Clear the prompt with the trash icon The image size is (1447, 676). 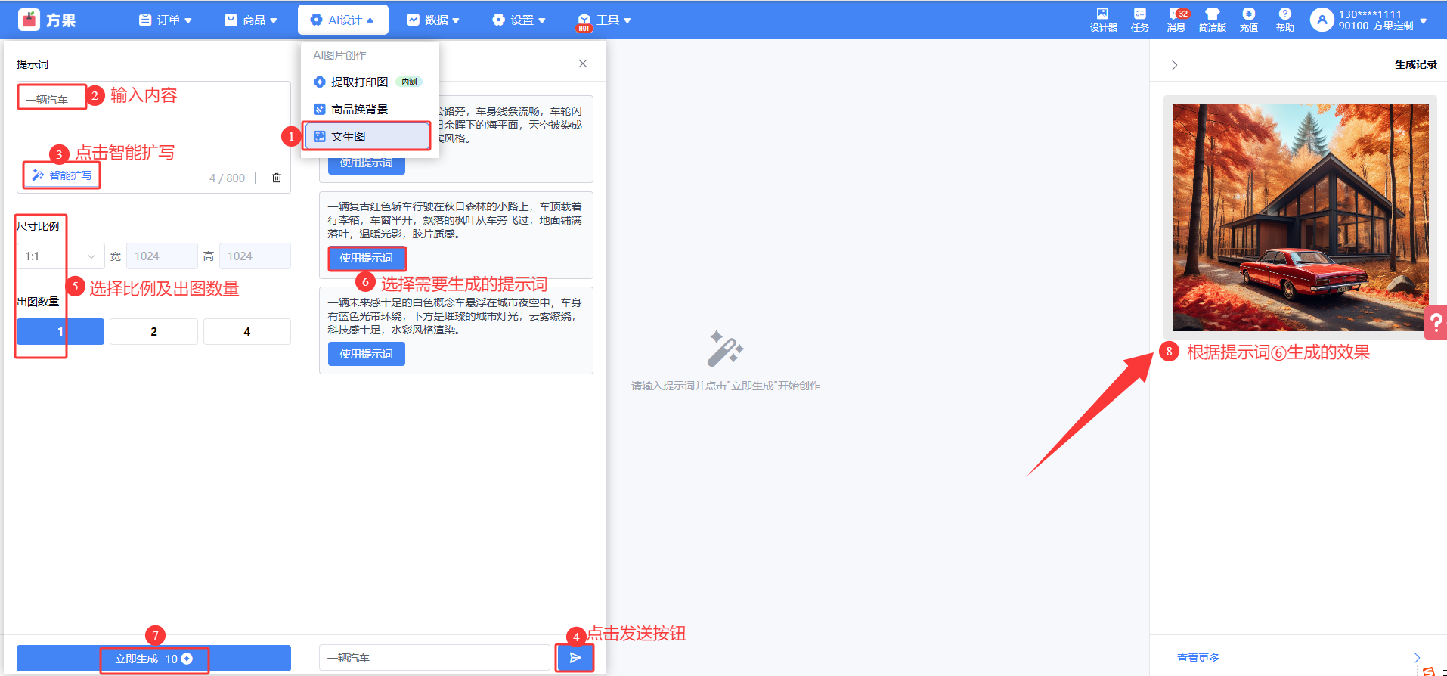[x=277, y=178]
